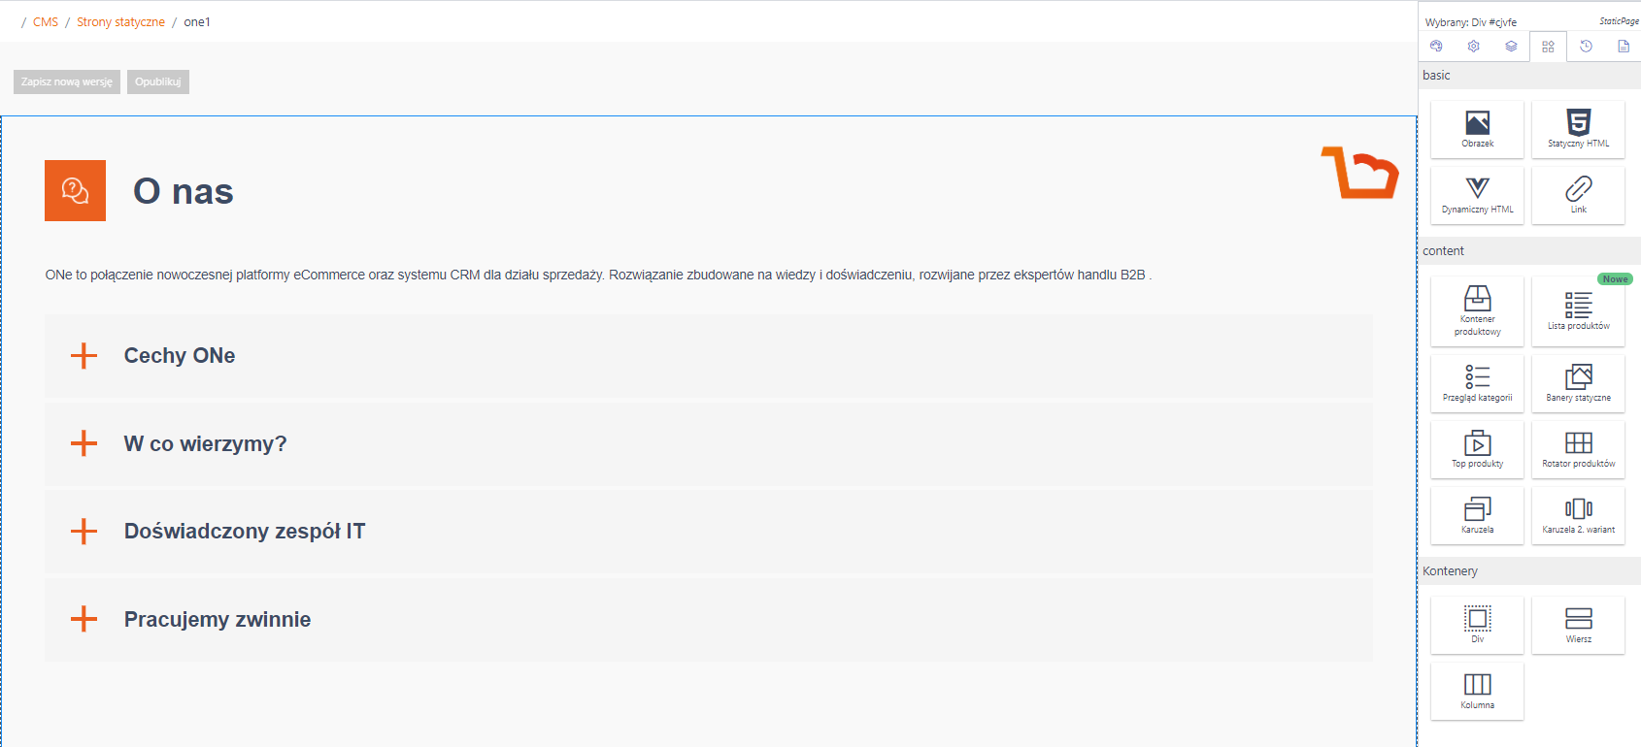Select the Rotator produktów block
Image resolution: width=1641 pixels, height=747 pixels.
pos(1578,449)
